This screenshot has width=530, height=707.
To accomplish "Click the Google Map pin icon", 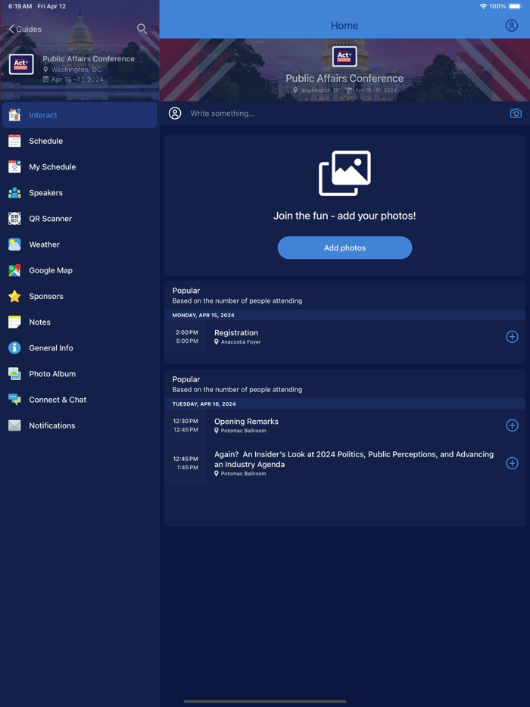I will click(14, 270).
